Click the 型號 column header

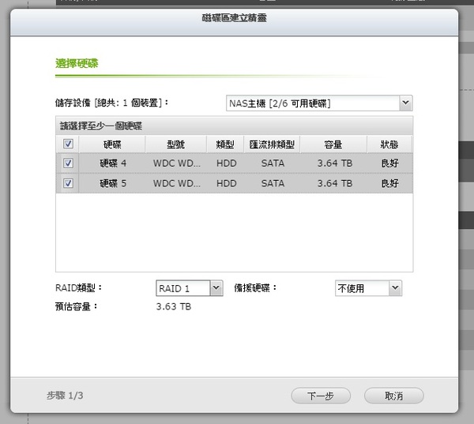point(176,144)
